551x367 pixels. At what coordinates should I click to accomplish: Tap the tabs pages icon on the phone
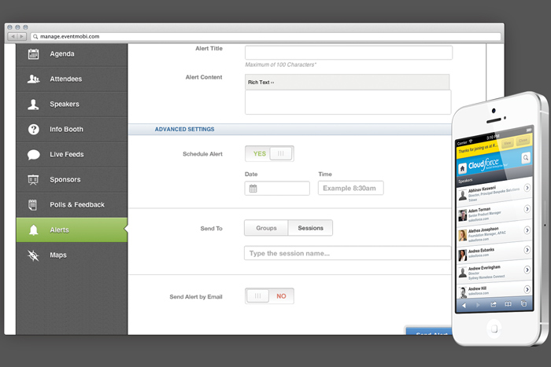pos(523,303)
